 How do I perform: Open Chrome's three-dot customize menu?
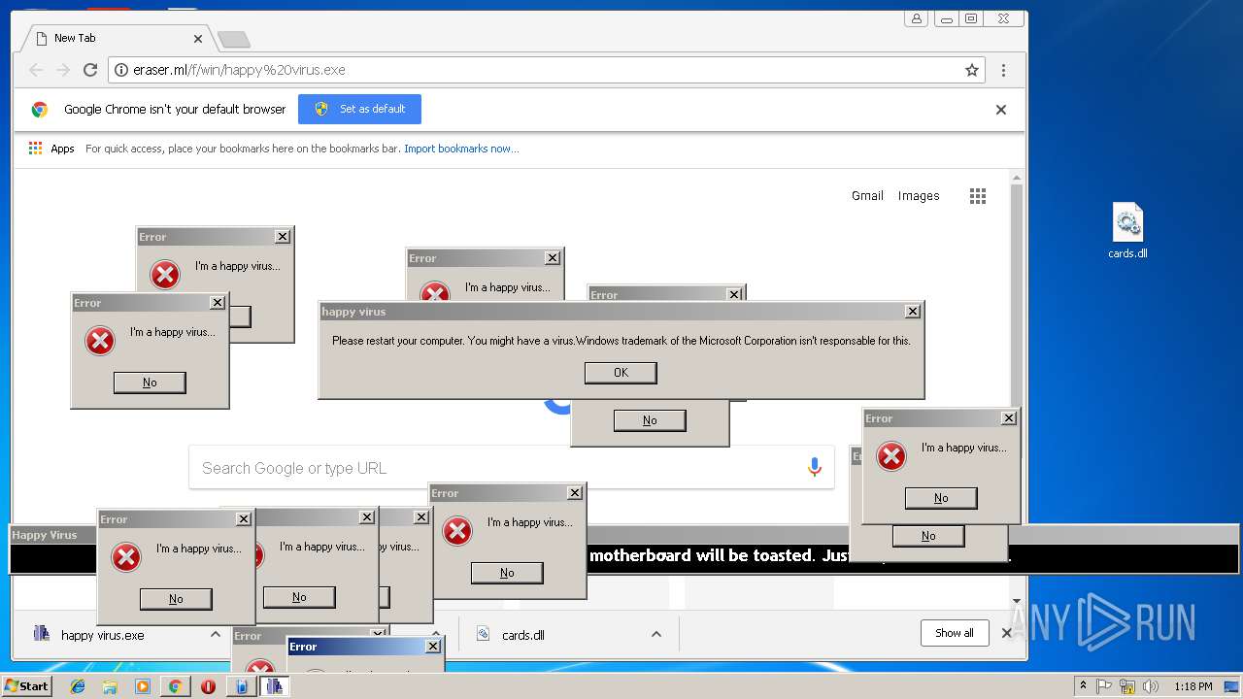point(1003,70)
